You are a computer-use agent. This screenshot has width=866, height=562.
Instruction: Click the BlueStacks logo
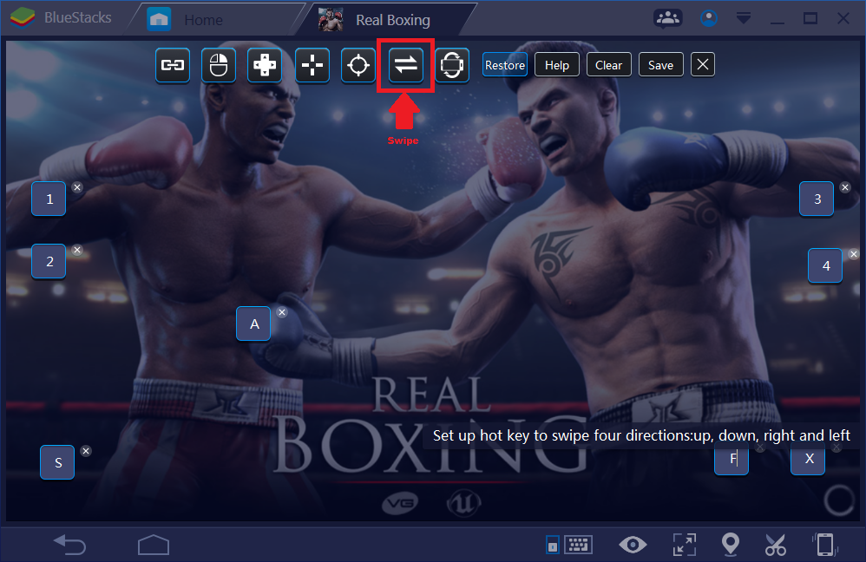pos(22,17)
